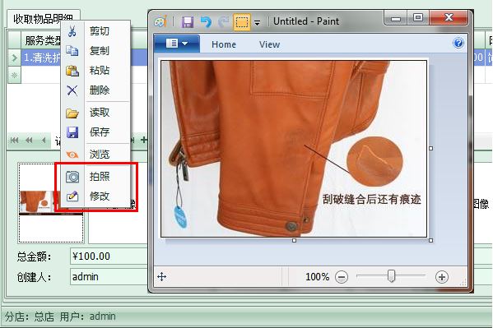Click the bottom-right corner canvas resize handle
493x328 pixels.
(x=430, y=240)
